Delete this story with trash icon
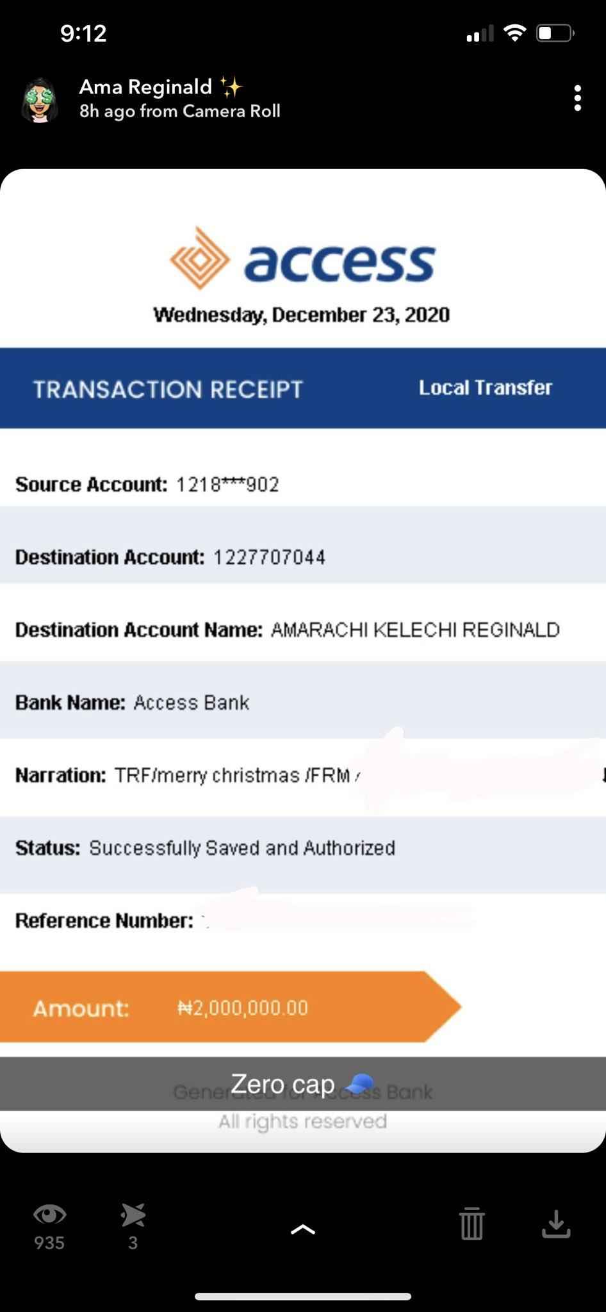 472,1223
